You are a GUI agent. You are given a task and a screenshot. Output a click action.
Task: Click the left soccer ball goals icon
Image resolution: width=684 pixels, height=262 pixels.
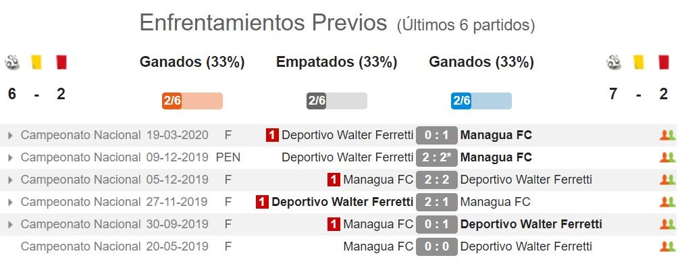pos(12,62)
